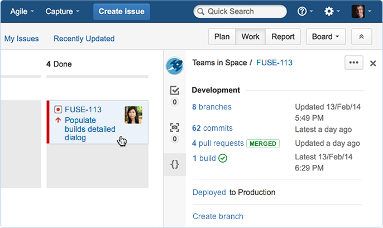Select the Recently Updated filter
383x228 pixels.
(84, 39)
